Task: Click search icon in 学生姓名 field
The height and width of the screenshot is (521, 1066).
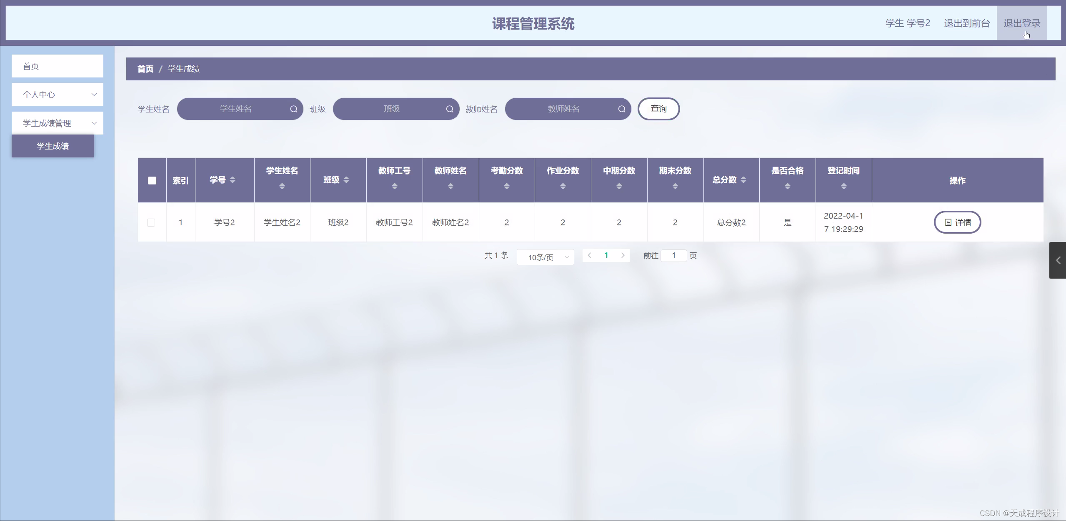Action: (293, 109)
